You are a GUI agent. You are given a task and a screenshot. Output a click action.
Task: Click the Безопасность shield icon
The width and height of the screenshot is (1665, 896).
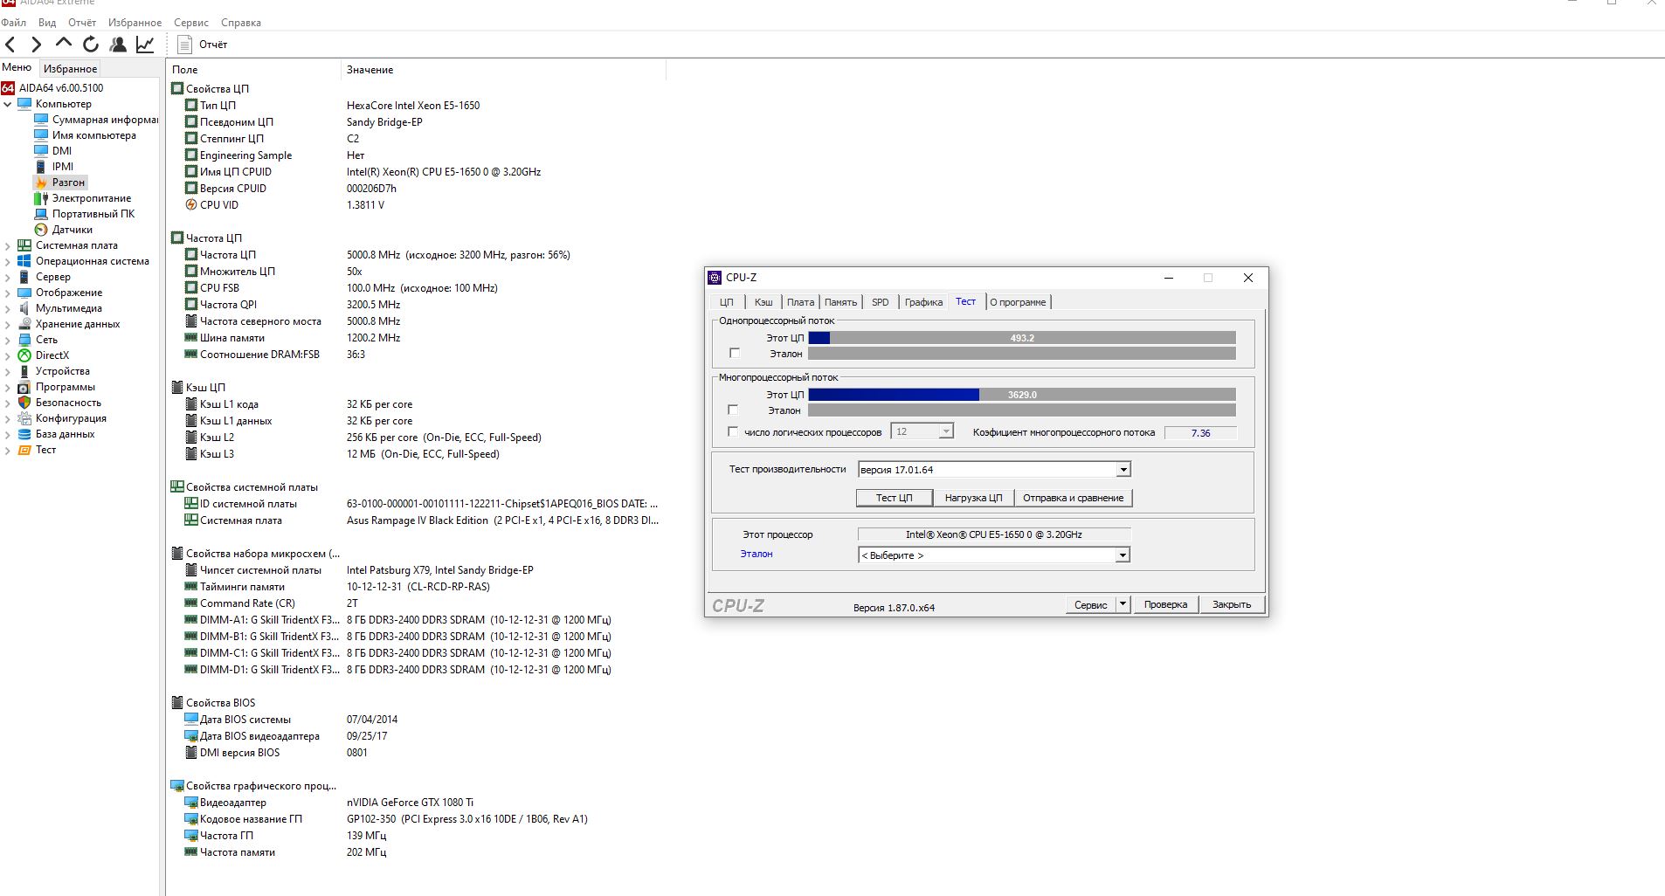tap(24, 403)
